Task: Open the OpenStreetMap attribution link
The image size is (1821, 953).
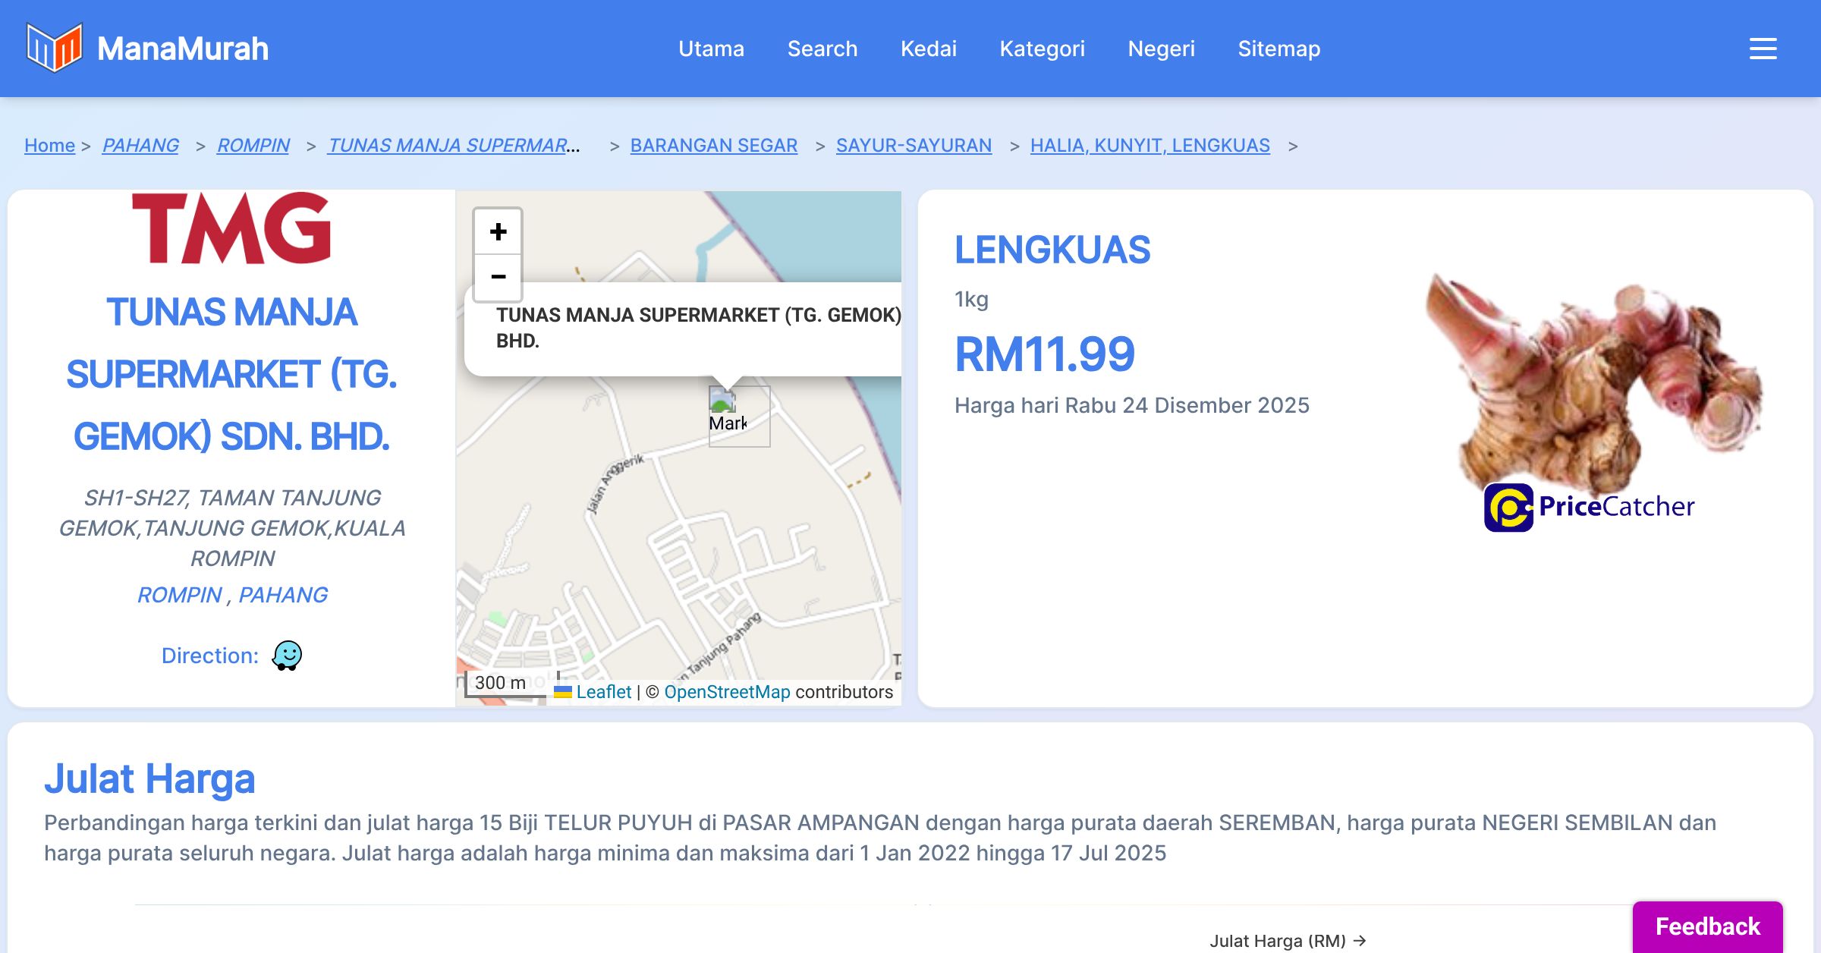Action: [x=727, y=692]
